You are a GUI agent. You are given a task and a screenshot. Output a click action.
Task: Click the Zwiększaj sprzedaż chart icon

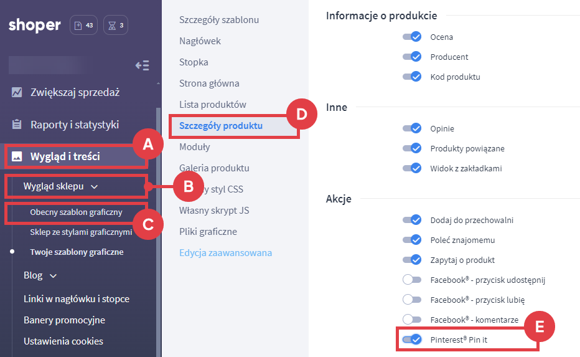click(x=17, y=92)
